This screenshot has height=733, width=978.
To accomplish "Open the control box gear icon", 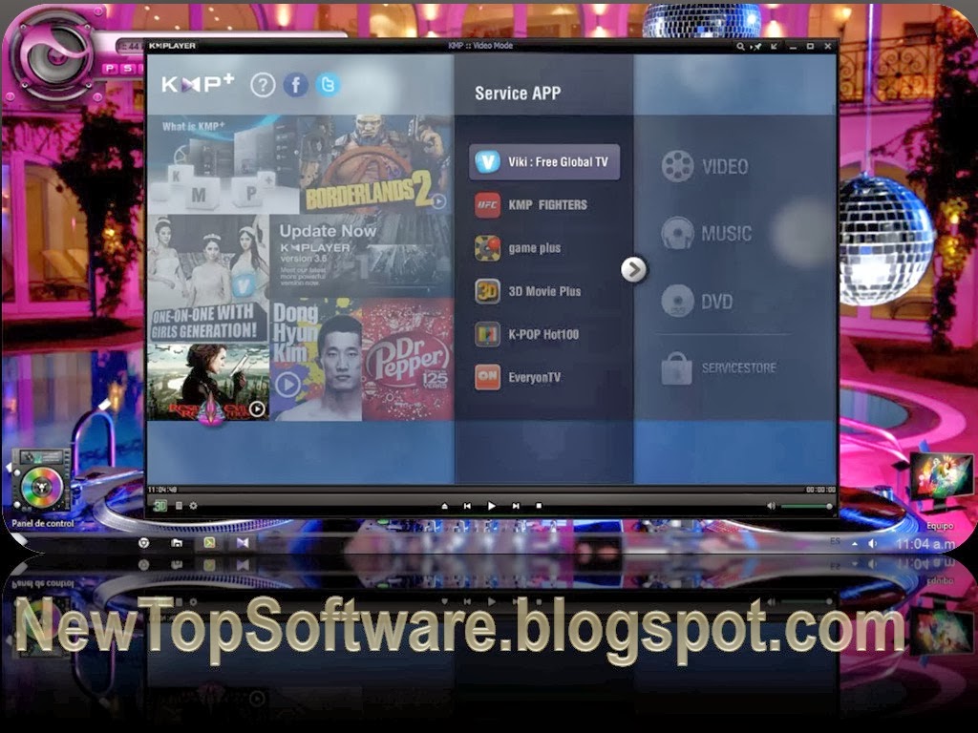I will pyautogui.click(x=193, y=506).
